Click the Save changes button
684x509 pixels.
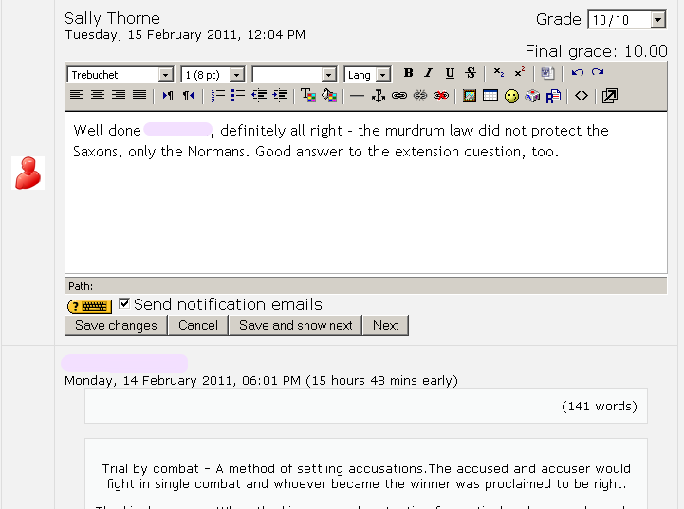116,325
